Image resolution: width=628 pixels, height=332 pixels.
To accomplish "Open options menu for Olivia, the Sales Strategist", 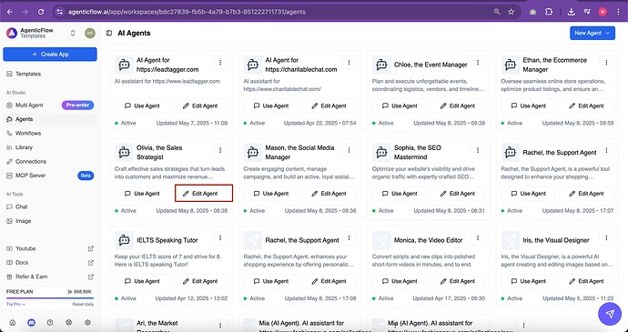I will [x=220, y=150].
